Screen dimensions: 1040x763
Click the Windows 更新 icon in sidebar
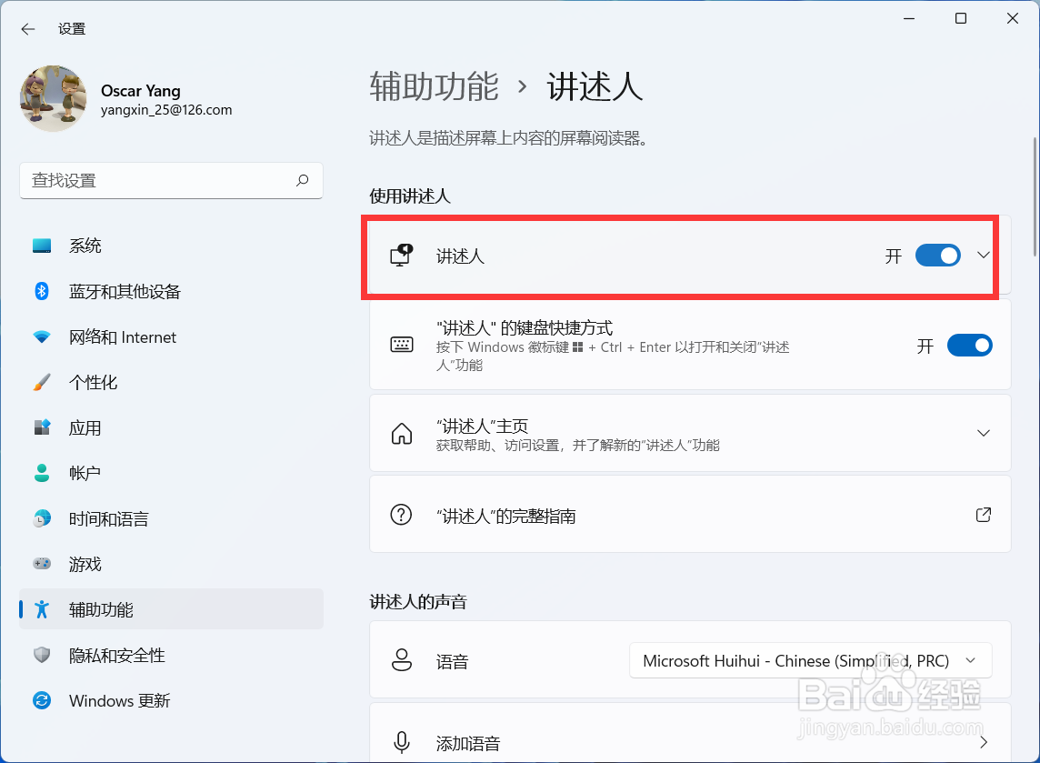pos(42,700)
